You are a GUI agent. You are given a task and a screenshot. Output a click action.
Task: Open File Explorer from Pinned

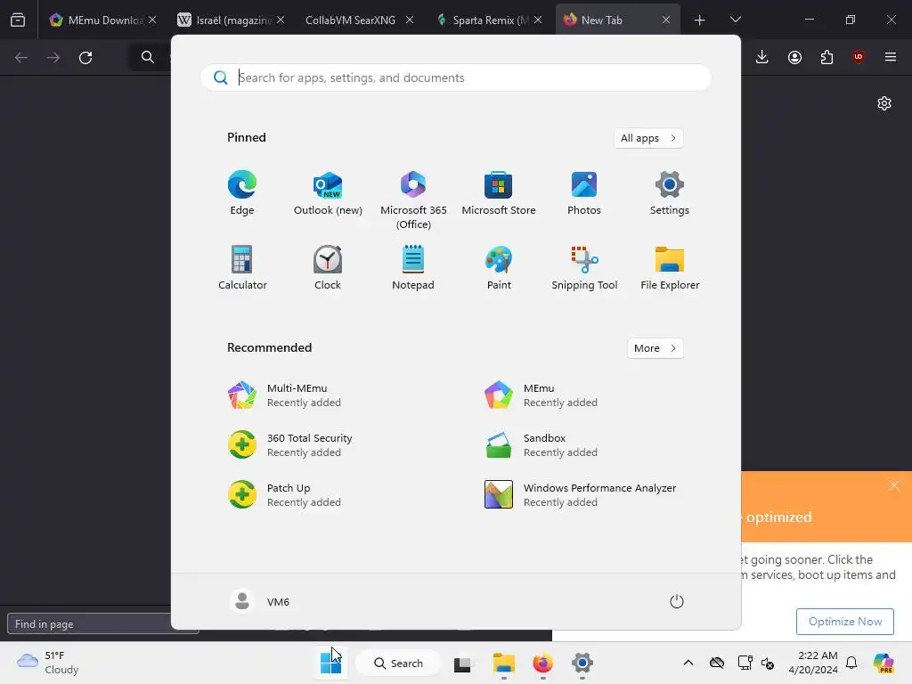pyautogui.click(x=670, y=268)
